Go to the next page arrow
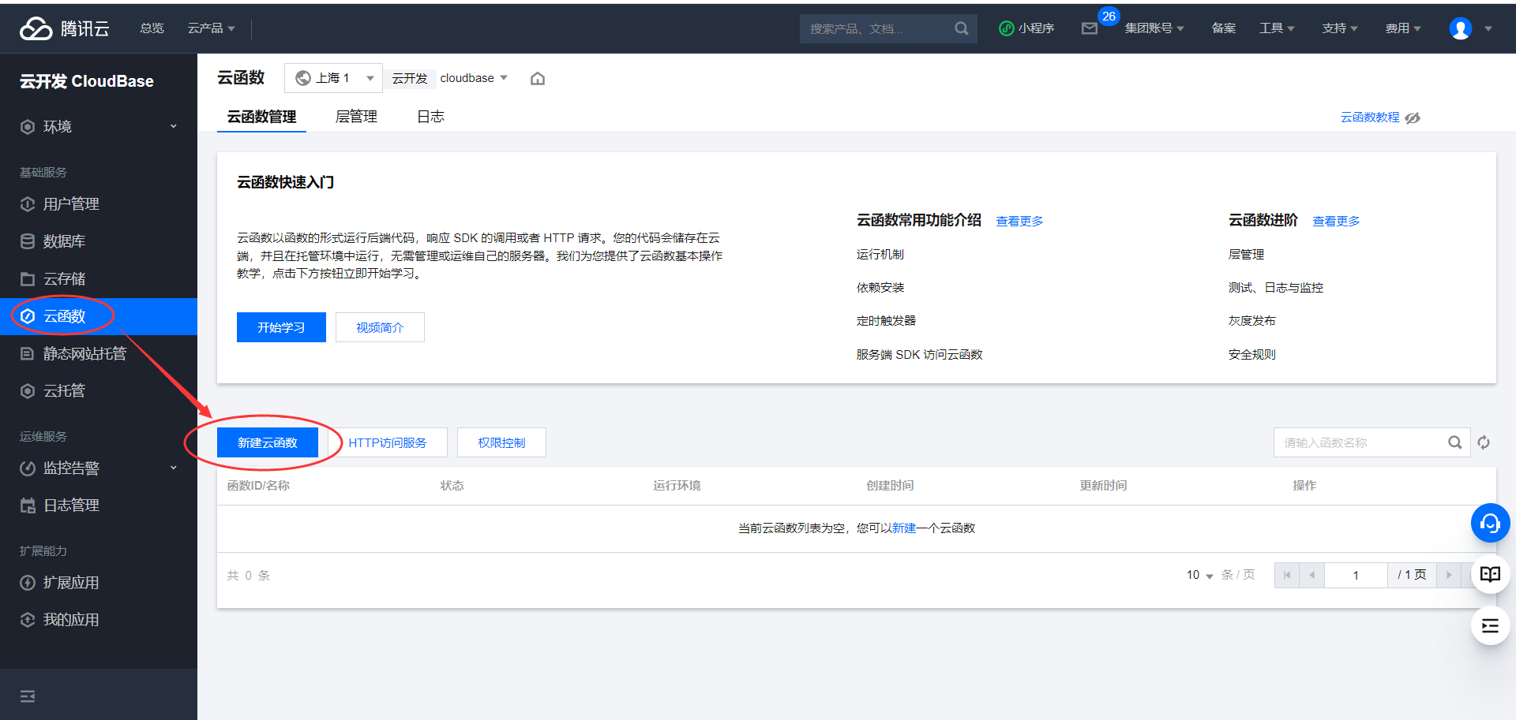 pos(1449,575)
